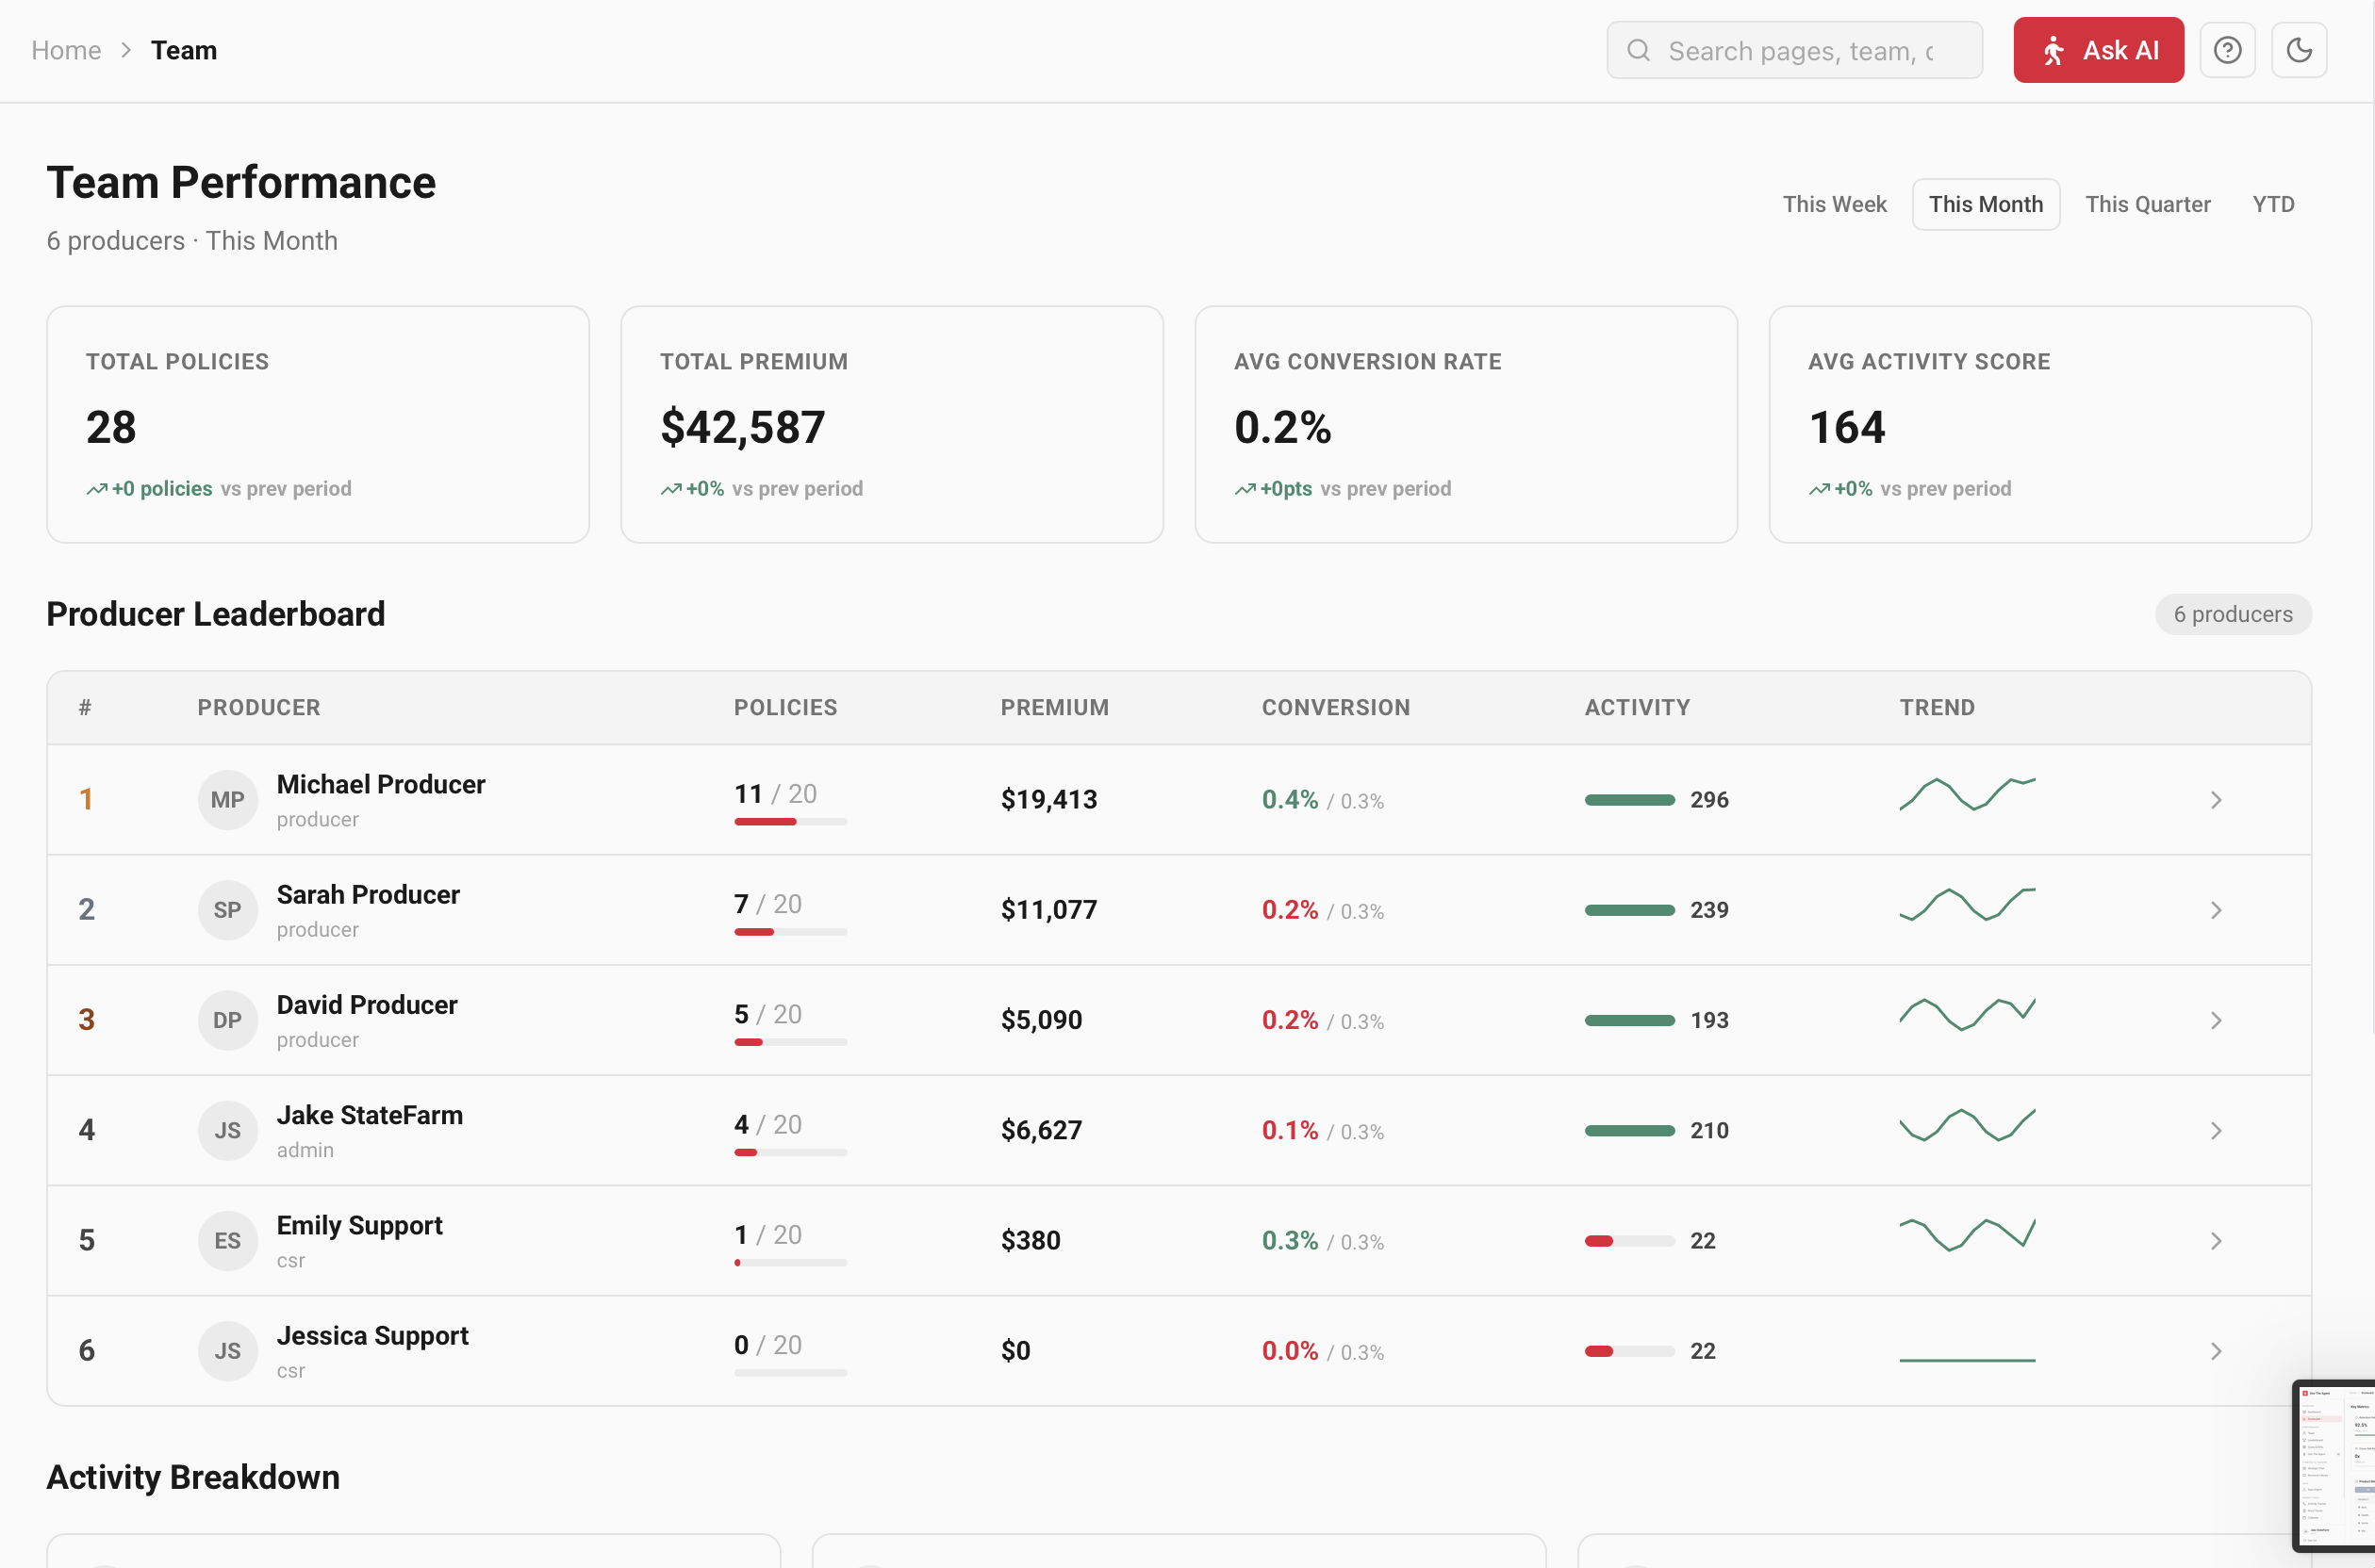This screenshot has height=1568, width=2375.
Task: Expand Sarah Producer row chevron
Action: (x=2216, y=910)
